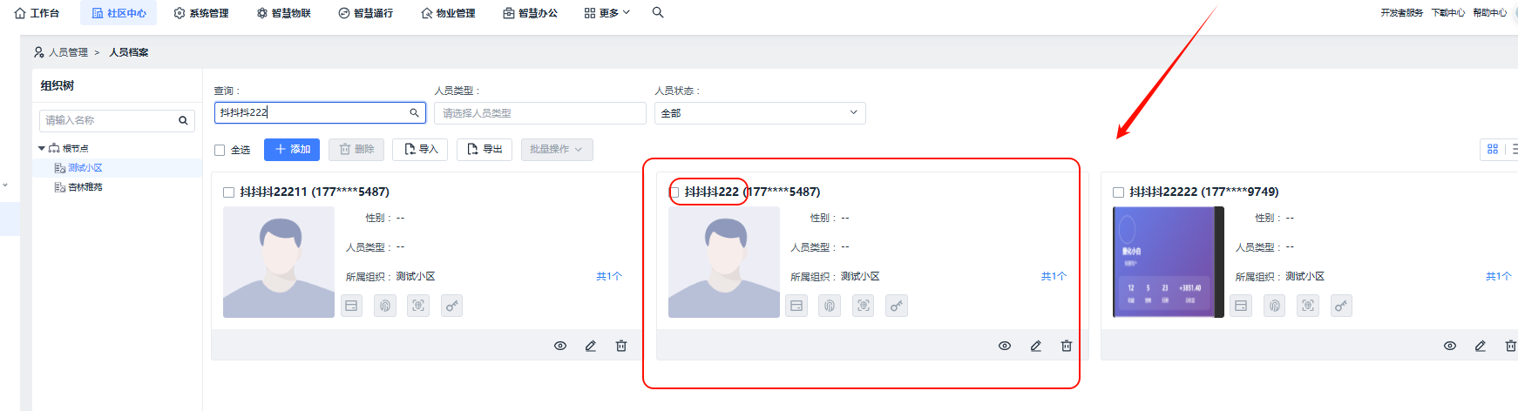
Task: Open the 社区中心 tab
Action: pyautogui.click(x=119, y=13)
